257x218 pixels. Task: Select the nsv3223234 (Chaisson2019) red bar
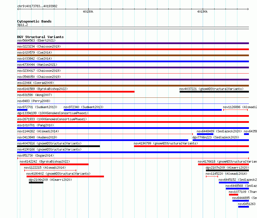click(x=133, y=49)
